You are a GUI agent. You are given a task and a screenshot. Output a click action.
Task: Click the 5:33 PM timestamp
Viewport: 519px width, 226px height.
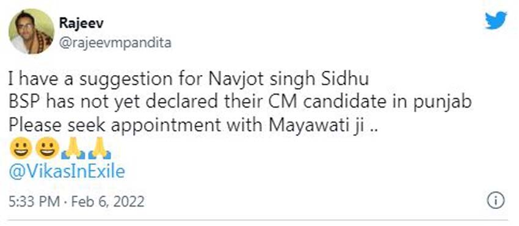[x=34, y=201]
